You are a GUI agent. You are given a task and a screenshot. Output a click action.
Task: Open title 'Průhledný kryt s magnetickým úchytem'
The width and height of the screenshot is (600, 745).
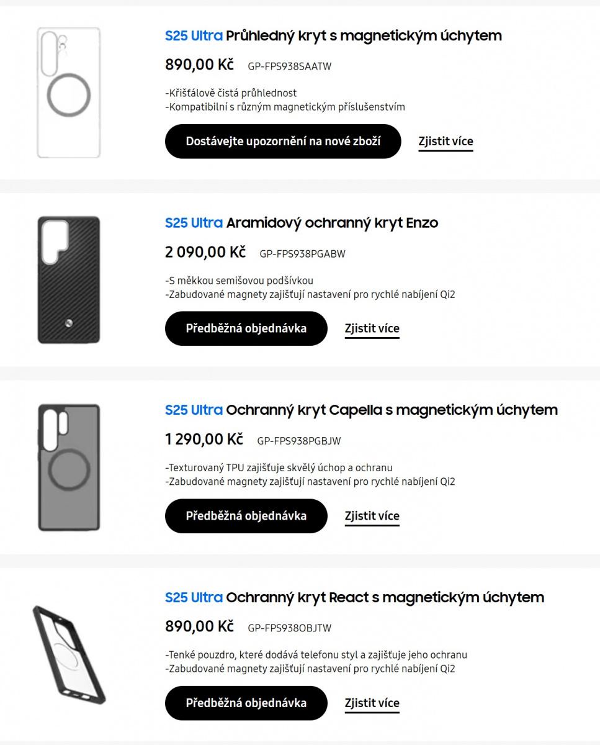(x=364, y=36)
